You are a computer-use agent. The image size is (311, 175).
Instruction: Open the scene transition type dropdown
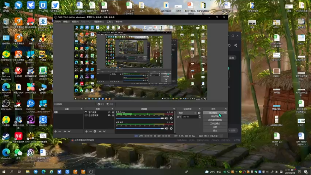click(x=187, y=113)
